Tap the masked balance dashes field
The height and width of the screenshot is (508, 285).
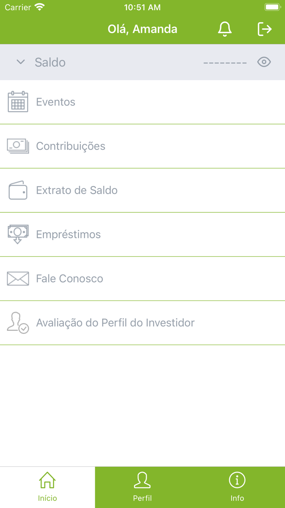click(x=225, y=62)
